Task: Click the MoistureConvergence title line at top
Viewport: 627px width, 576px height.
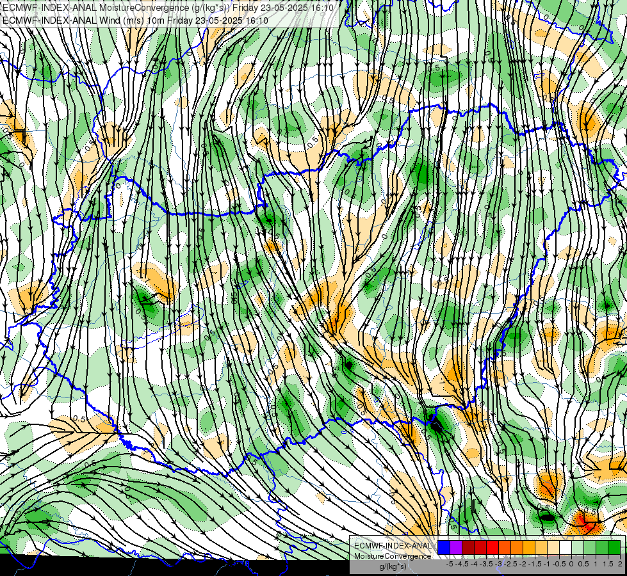Action: pyautogui.click(x=168, y=7)
